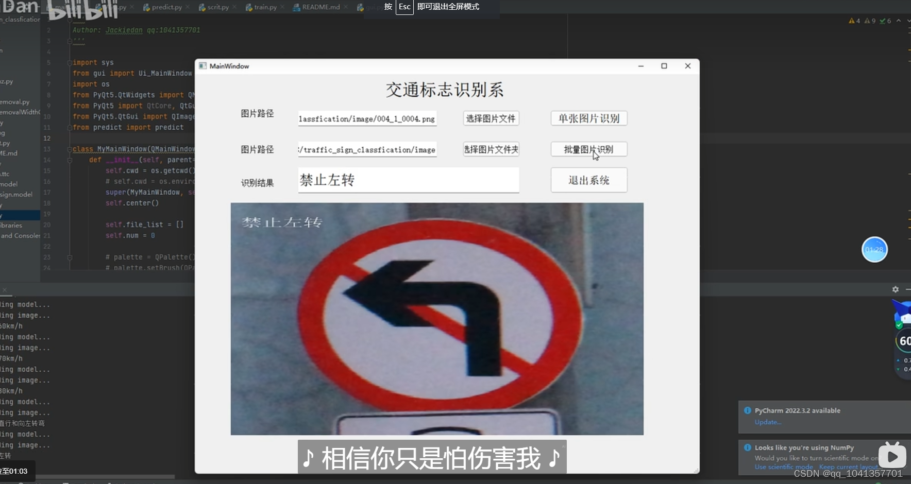Viewport: 911px width, 484px height.
Task: Close the MainWindow dialog
Action: (687, 66)
